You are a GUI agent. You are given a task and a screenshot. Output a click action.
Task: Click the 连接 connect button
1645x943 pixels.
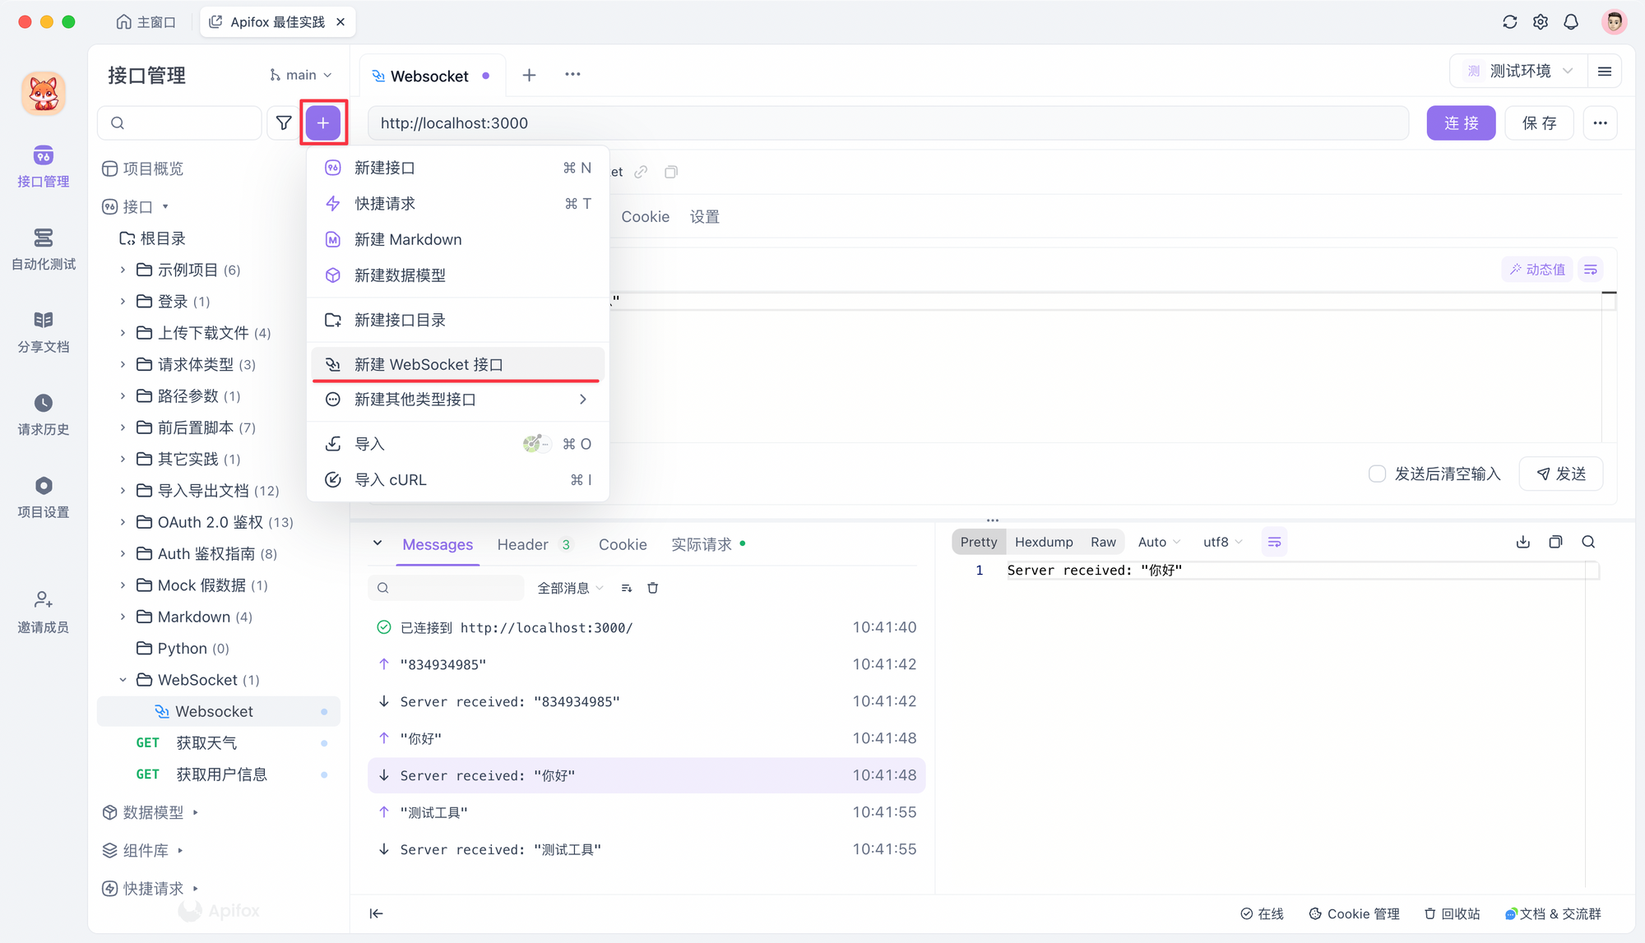1461,122
